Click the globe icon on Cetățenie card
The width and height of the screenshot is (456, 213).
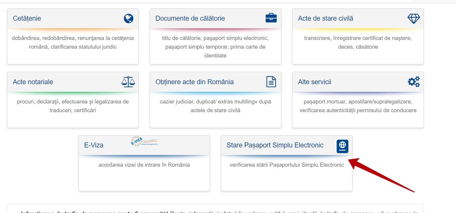[128, 18]
